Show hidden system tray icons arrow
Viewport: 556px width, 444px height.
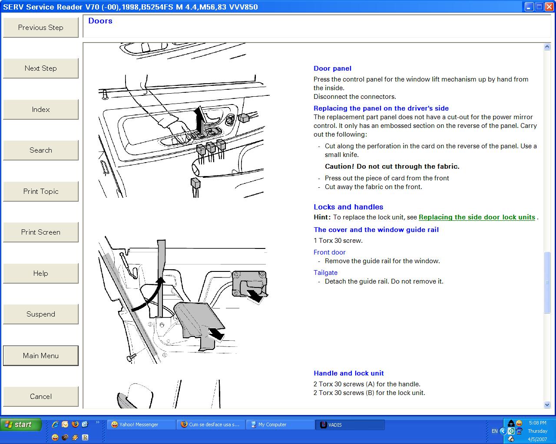pyautogui.click(x=503, y=431)
